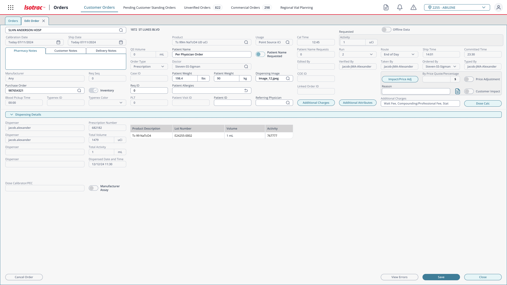
Task: Expand the Route End of Day dropdown
Action: point(399,54)
